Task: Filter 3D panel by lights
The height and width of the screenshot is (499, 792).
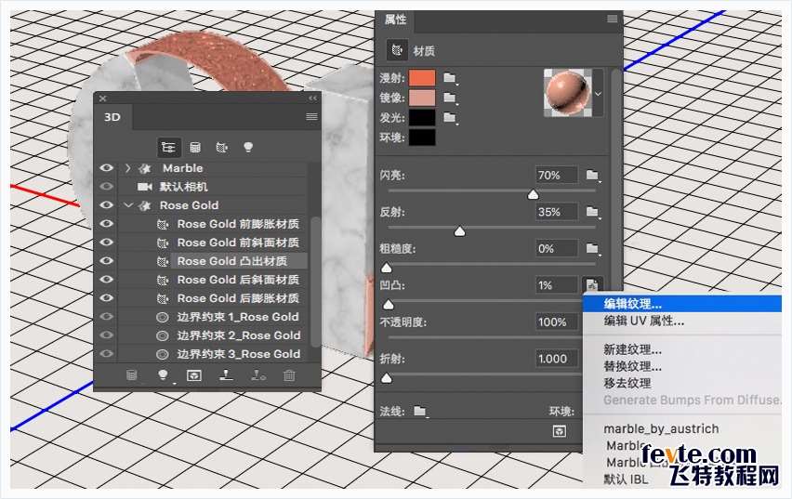Action: (248, 147)
